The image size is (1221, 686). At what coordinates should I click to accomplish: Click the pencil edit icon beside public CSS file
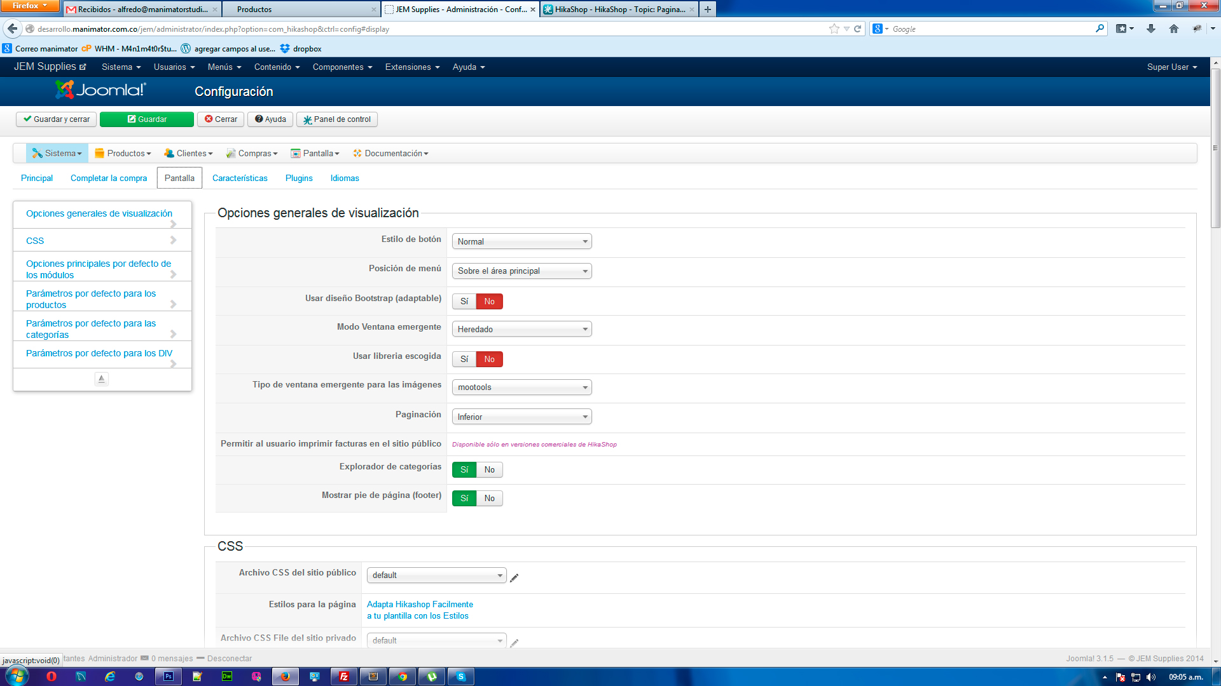[x=514, y=577]
